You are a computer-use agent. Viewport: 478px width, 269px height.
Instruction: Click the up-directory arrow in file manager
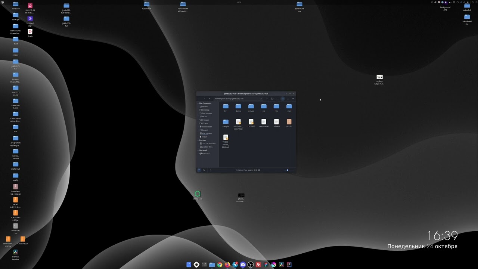click(209, 99)
